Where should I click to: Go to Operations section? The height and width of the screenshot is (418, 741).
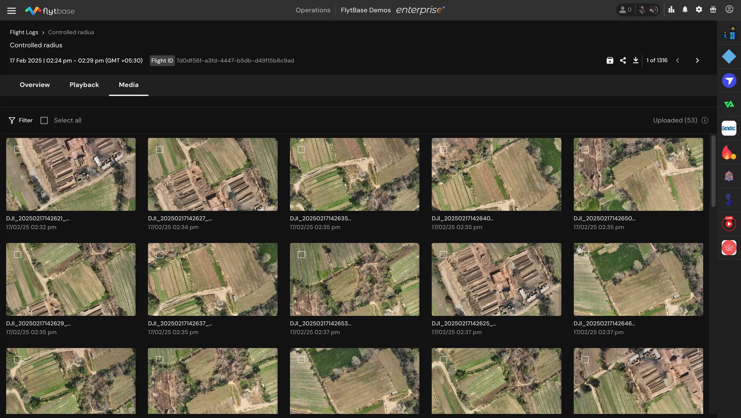click(x=313, y=10)
